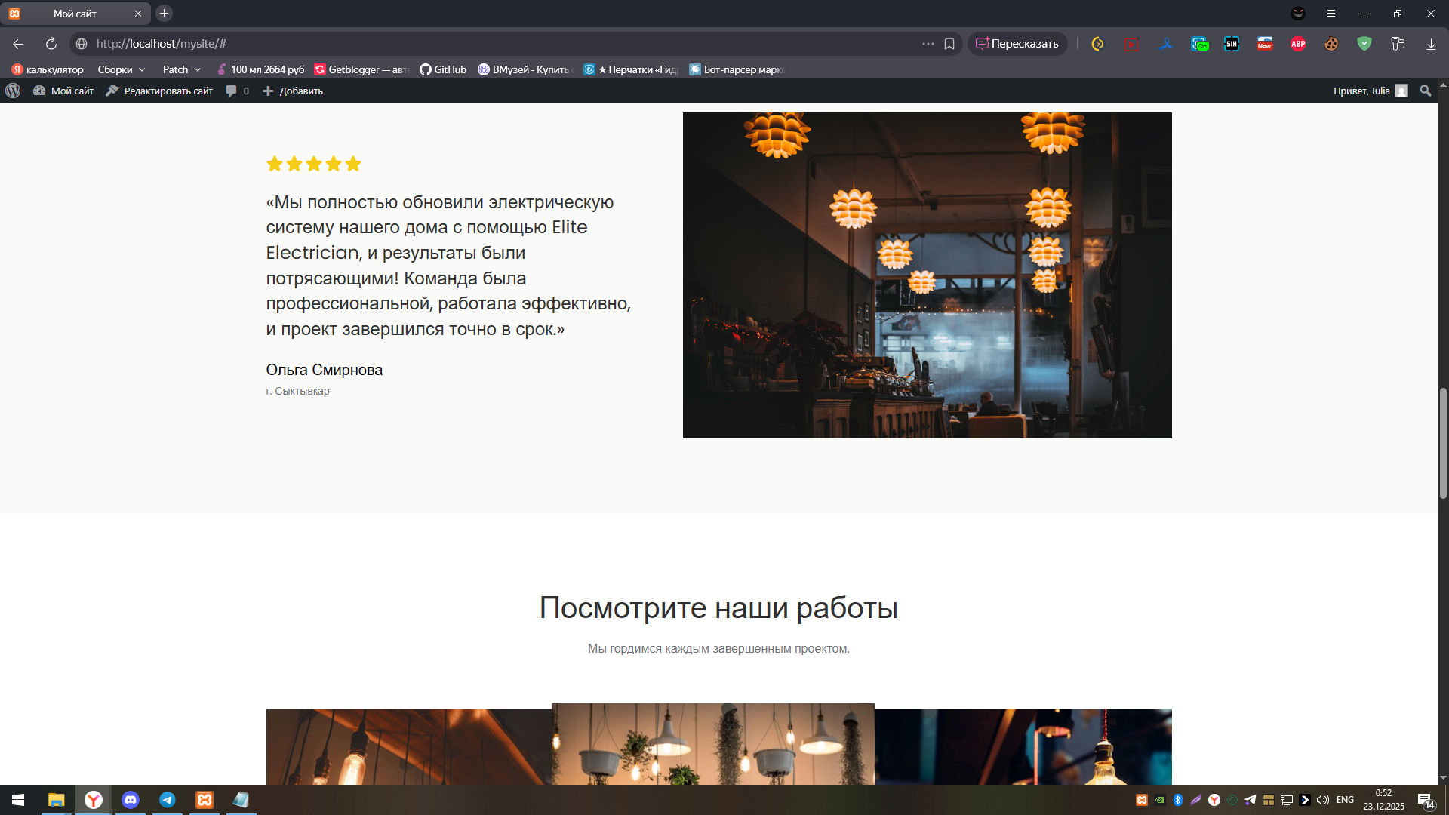Expand the Patch bookmarks folder
The width and height of the screenshot is (1449, 815).
click(181, 69)
